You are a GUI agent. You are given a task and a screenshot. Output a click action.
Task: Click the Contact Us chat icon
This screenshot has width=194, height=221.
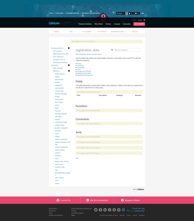[58, 200]
